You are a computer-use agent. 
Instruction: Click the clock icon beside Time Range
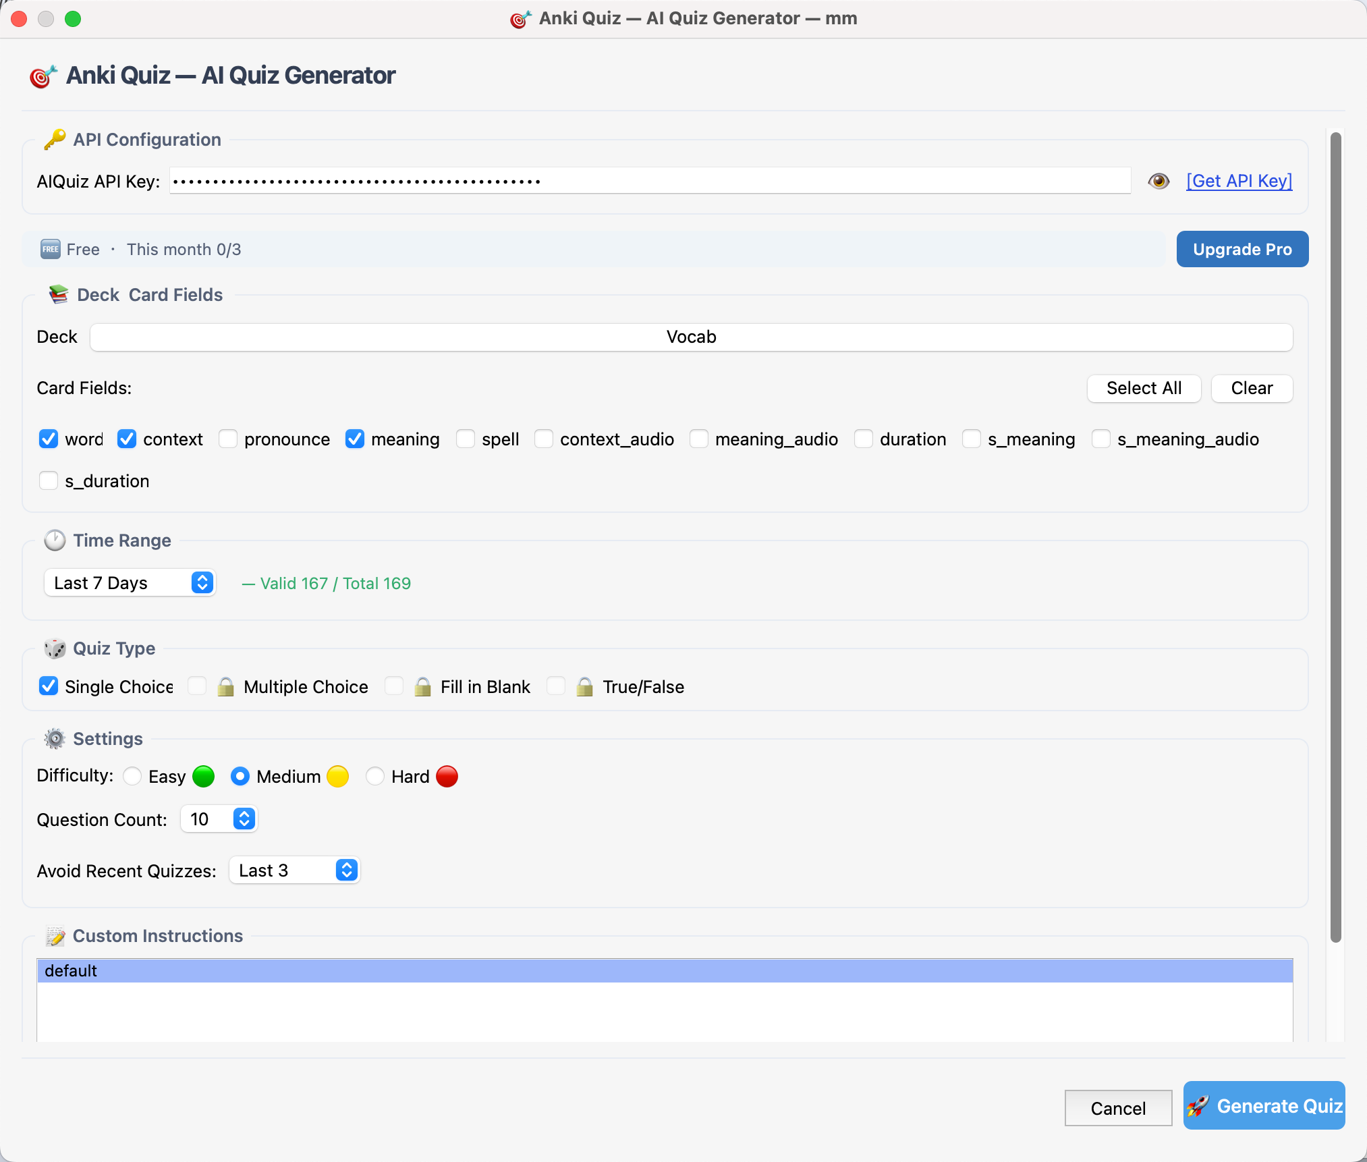coord(55,541)
